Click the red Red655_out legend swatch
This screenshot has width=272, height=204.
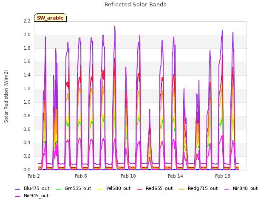pyautogui.click(x=140, y=189)
